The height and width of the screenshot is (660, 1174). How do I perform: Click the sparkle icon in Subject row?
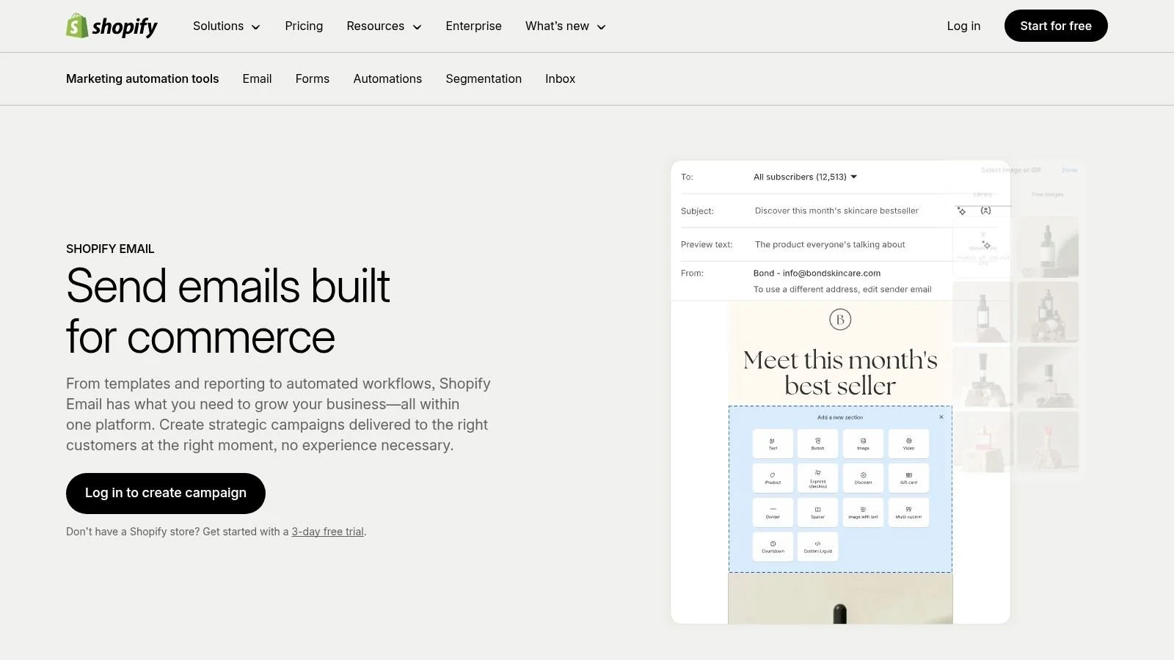pos(961,210)
